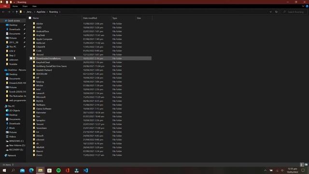Select WINDOWS (C:) drive
Screen dimensions: 309x174
[x=16, y=141]
